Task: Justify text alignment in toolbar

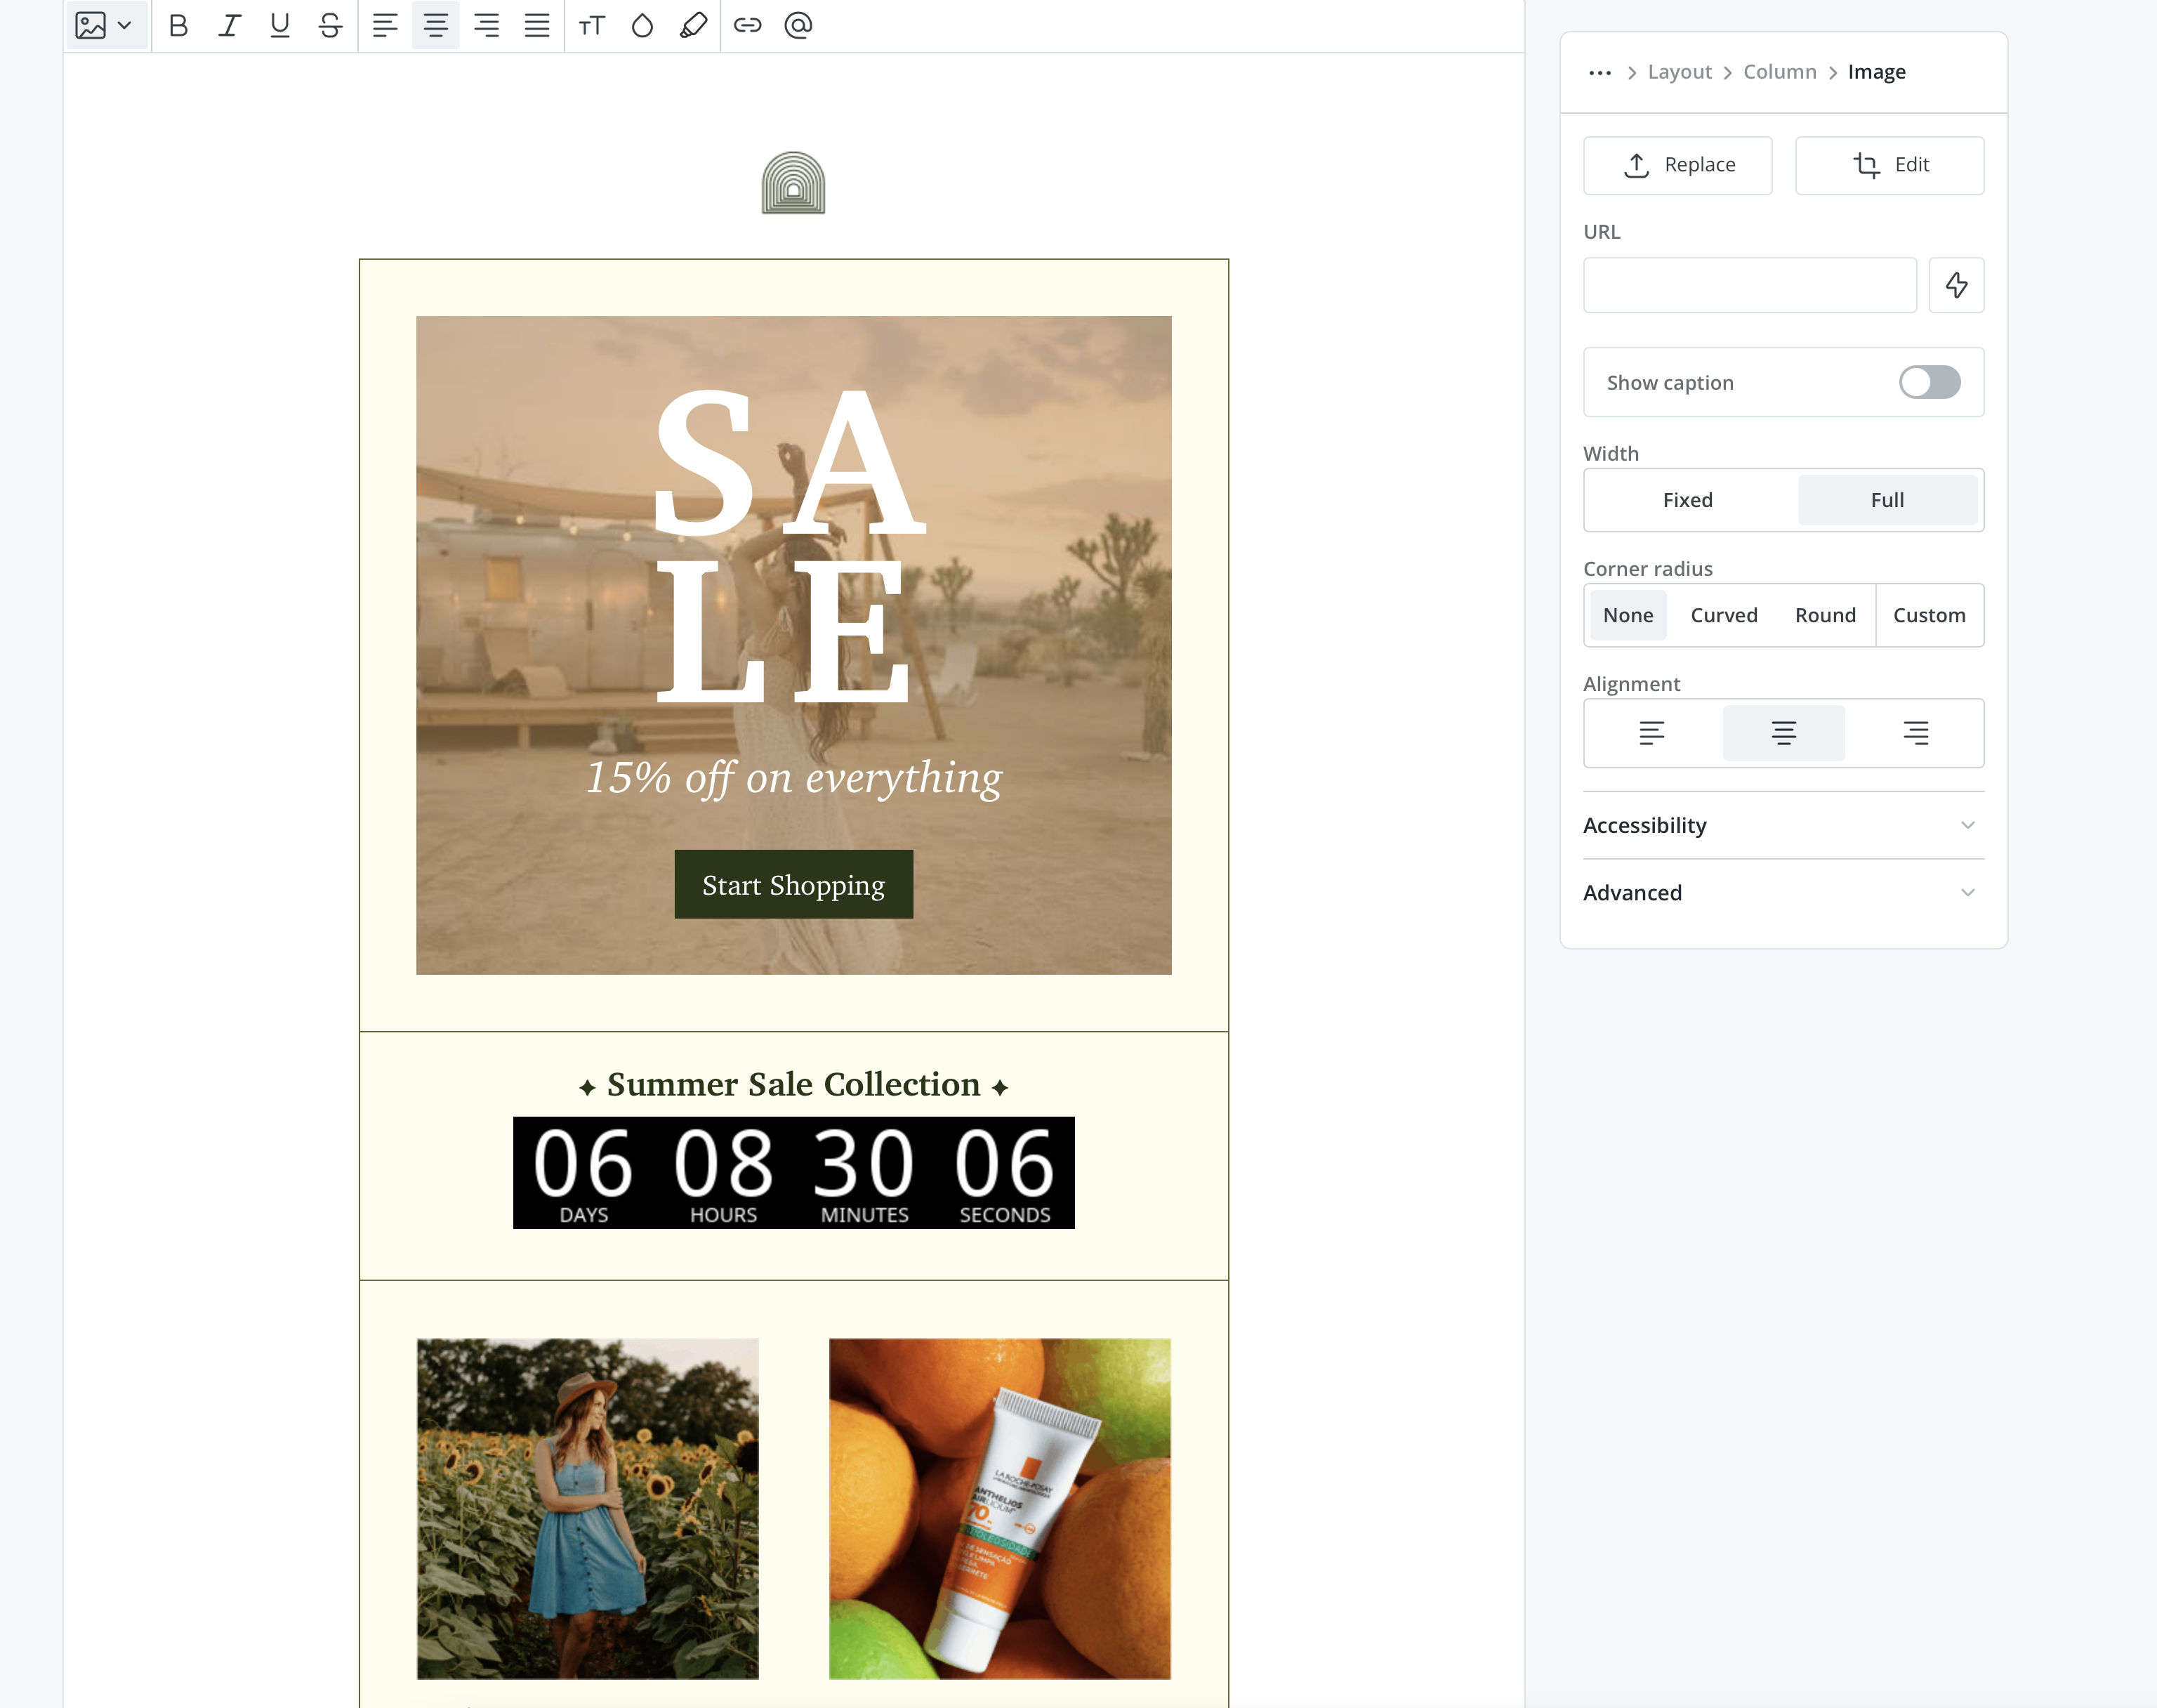Action: (x=536, y=26)
